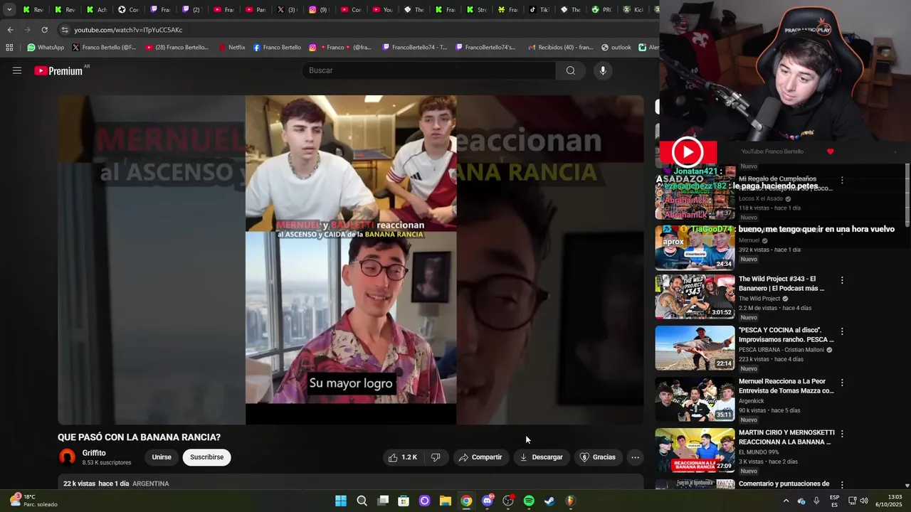Open Chrome apps grid in bookmarks bar

pyautogui.click(x=9, y=48)
